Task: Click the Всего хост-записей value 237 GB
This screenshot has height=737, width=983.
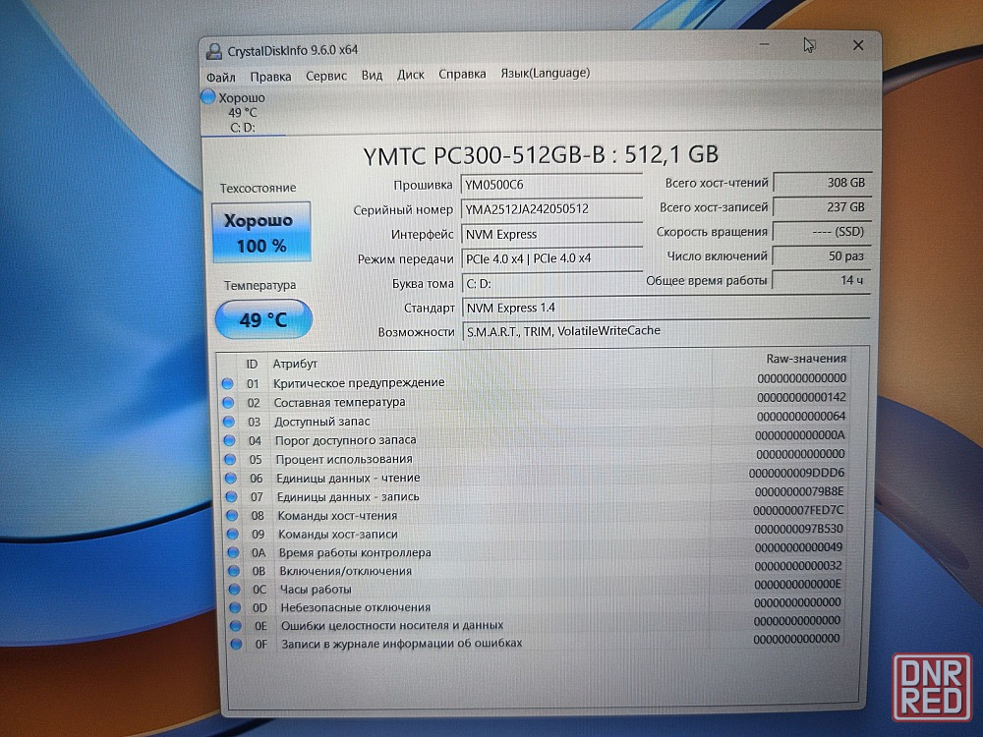Action: 822,206
